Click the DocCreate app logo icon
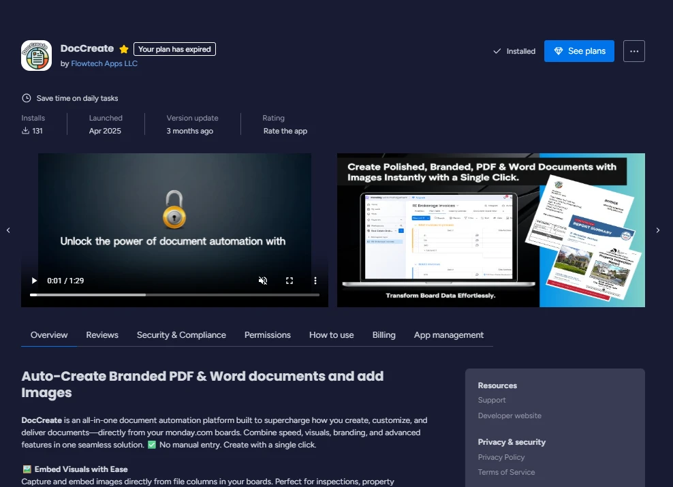 [x=36, y=56]
